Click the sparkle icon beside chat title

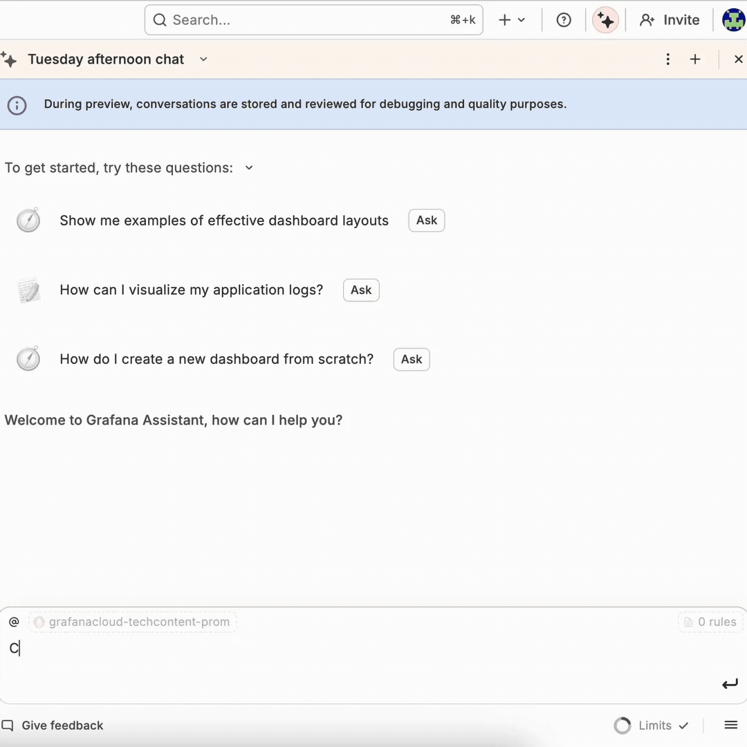coord(8,59)
